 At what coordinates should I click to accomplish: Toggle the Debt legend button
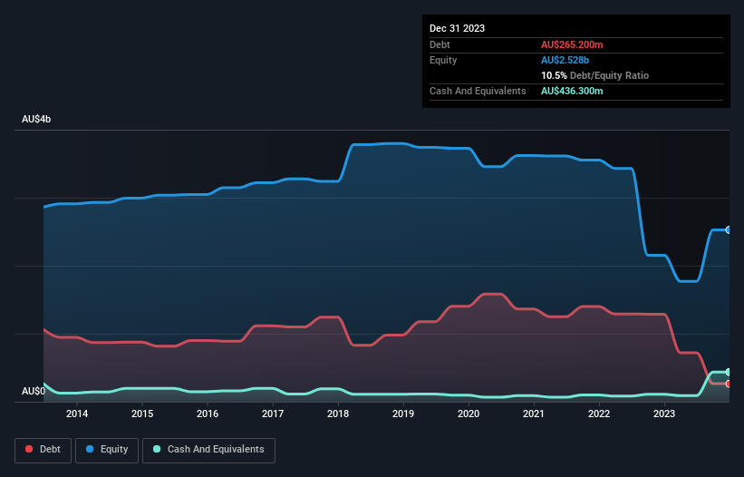43,450
